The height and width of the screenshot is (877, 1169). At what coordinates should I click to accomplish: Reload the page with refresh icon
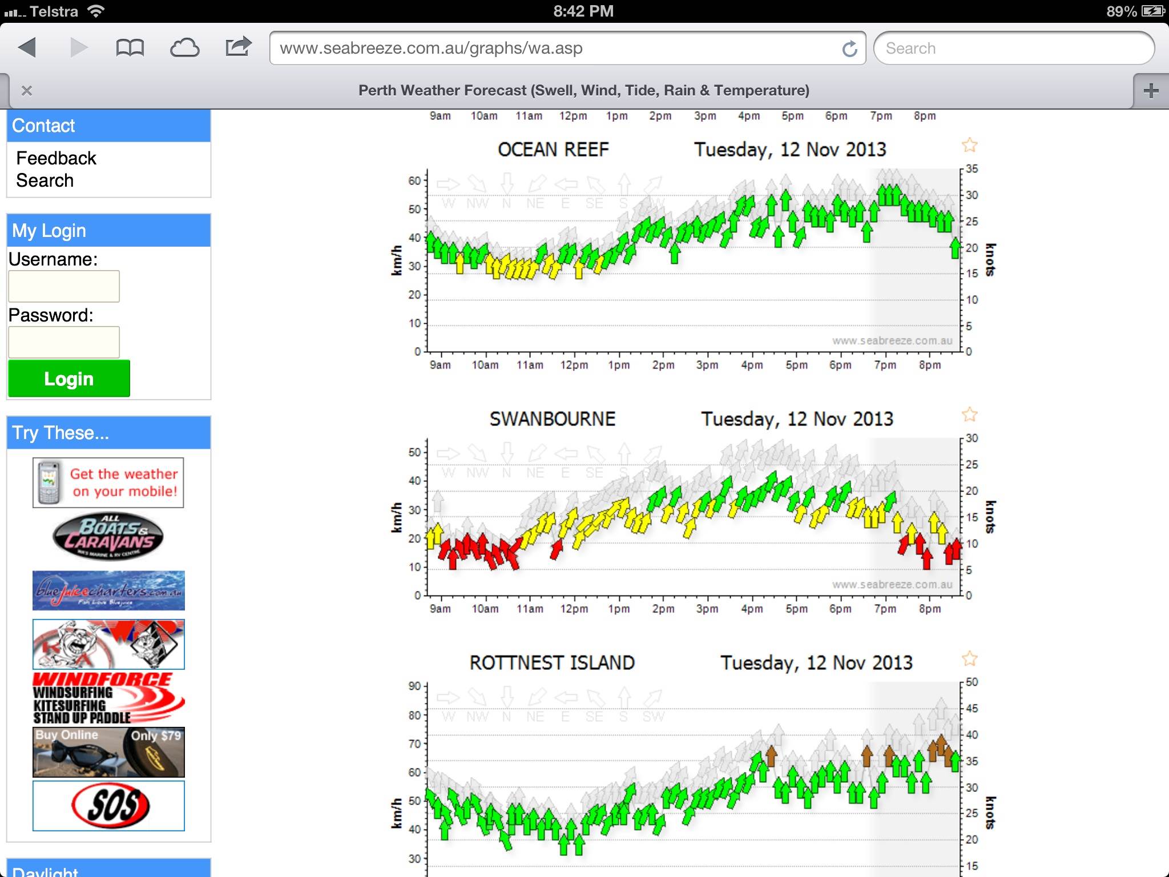pyautogui.click(x=849, y=49)
